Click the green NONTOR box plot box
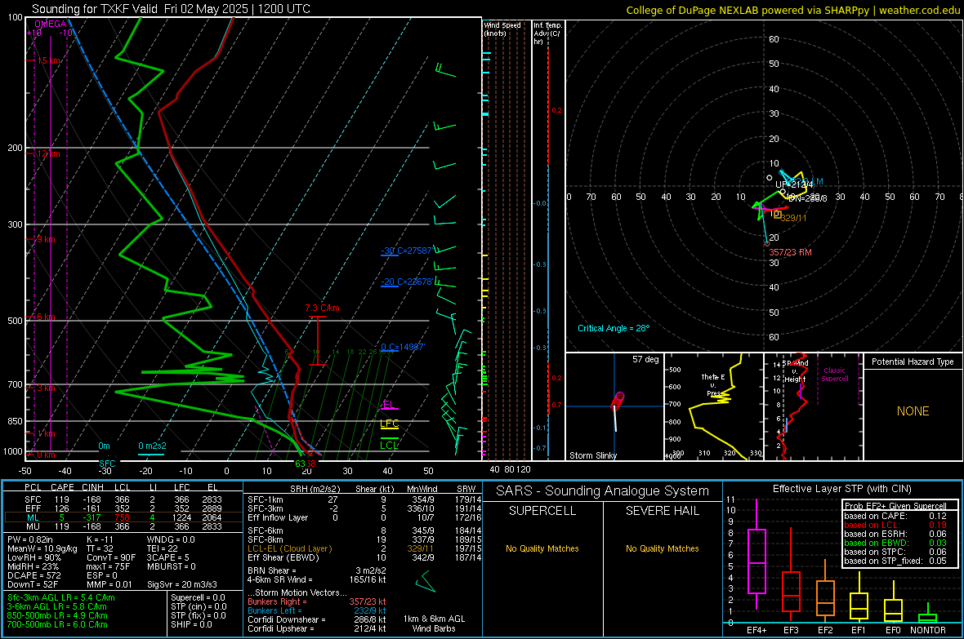The width and height of the screenshot is (964, 639). [927, 618]
